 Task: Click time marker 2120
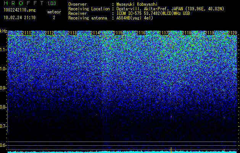point(232,33)
